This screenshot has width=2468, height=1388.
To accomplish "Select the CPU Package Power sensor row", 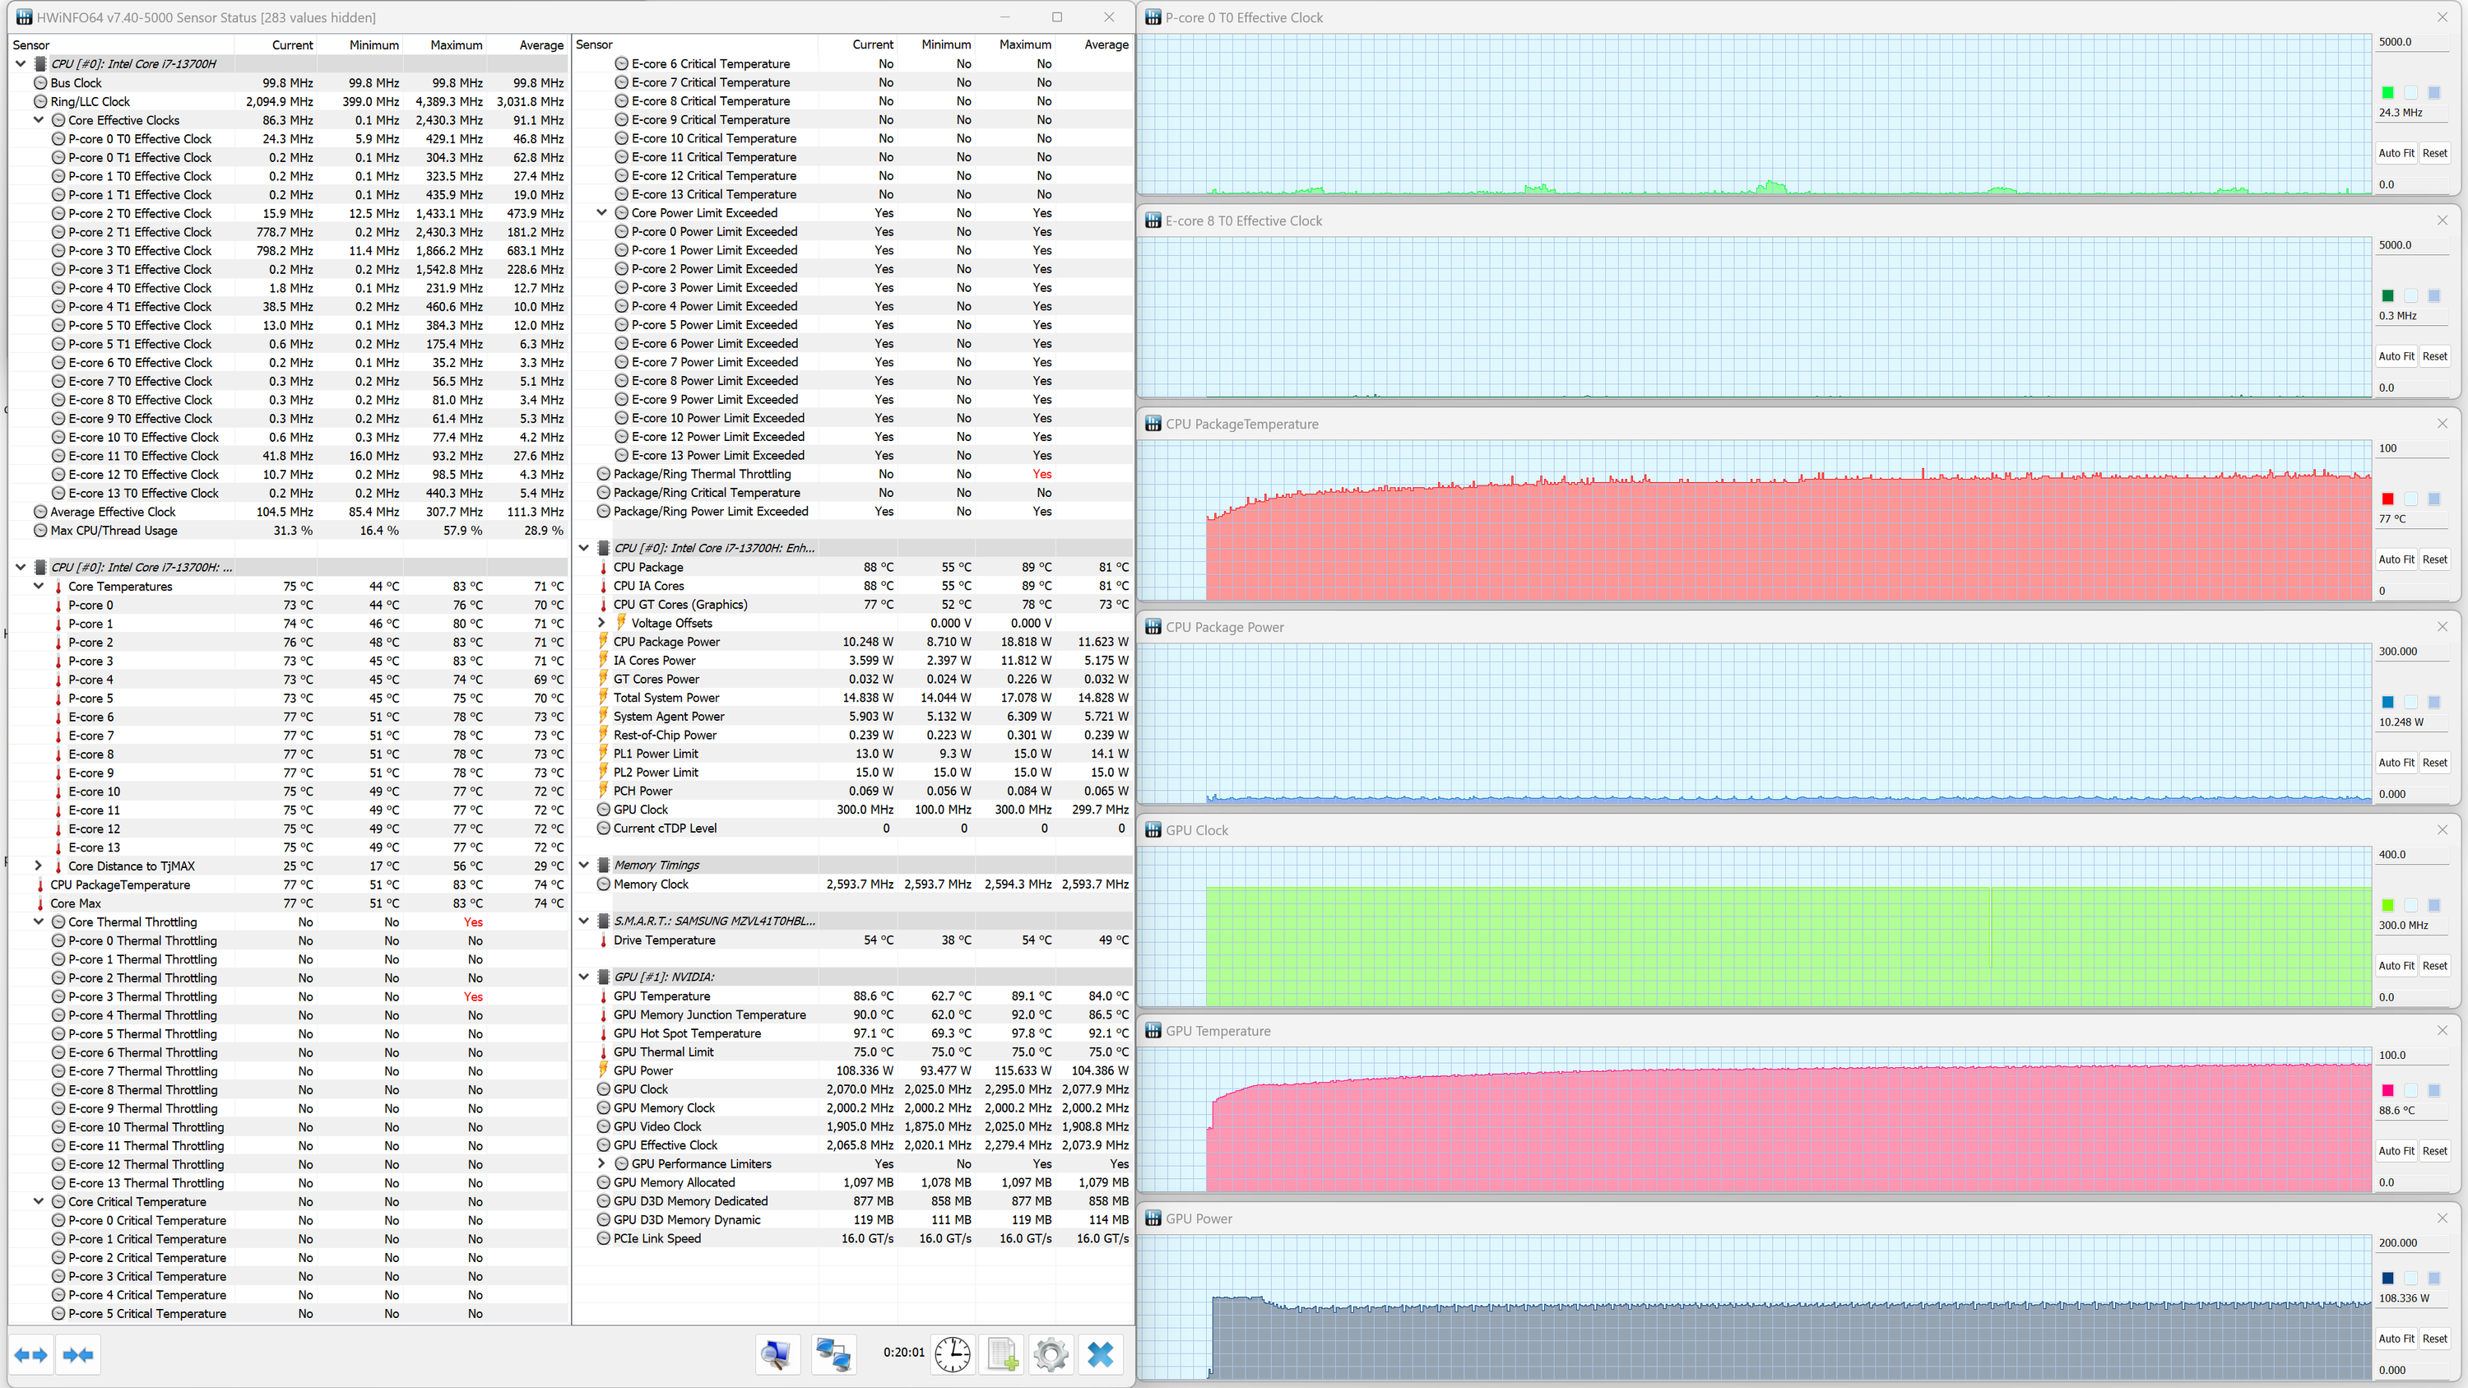I will (667, 642).
